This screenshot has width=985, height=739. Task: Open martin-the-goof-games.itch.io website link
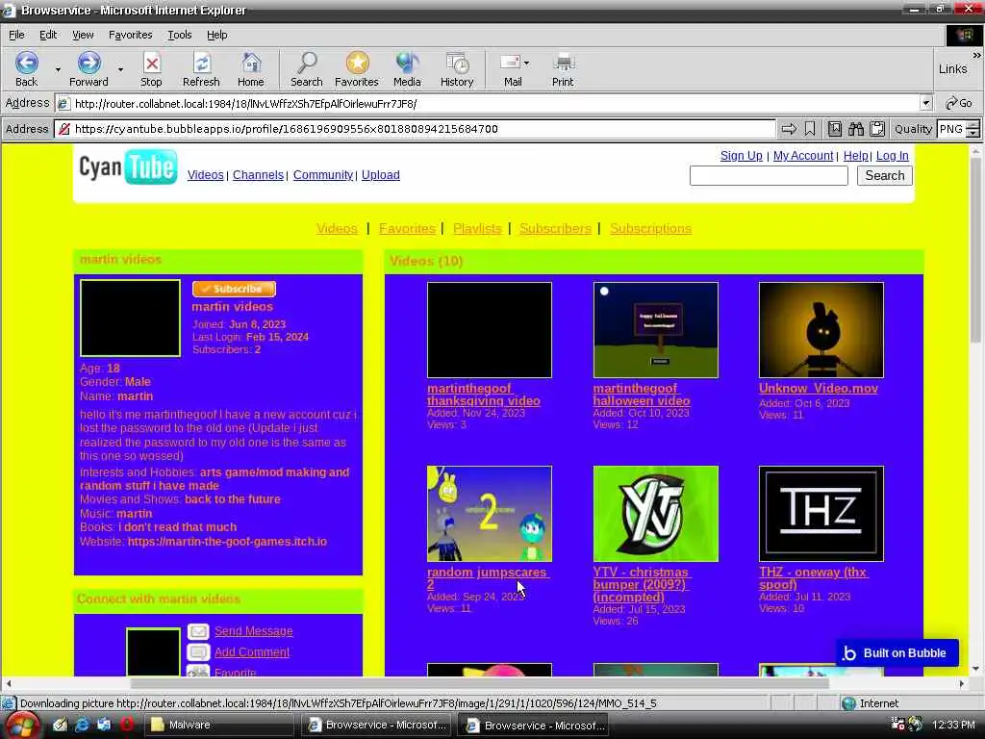[227, 542]
